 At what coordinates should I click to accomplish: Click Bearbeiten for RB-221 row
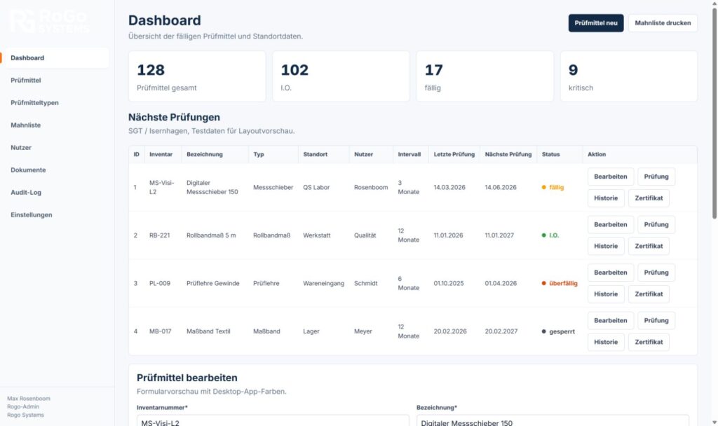(x=611, y=225)
